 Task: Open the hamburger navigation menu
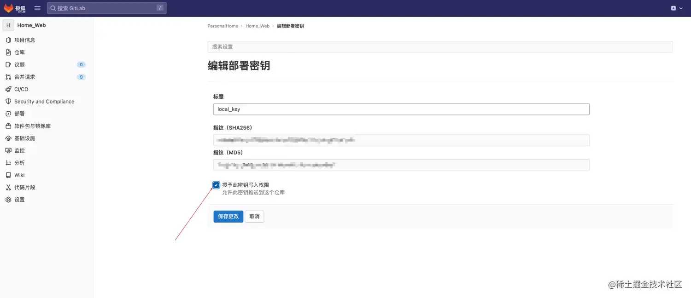(x=37, y=8)
